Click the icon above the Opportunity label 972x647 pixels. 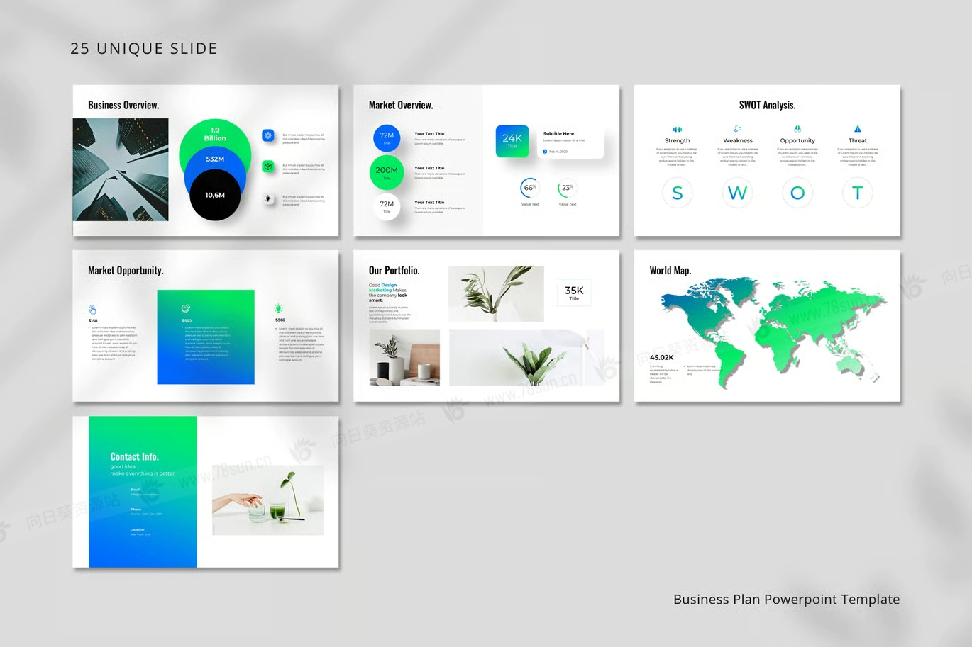797,129
